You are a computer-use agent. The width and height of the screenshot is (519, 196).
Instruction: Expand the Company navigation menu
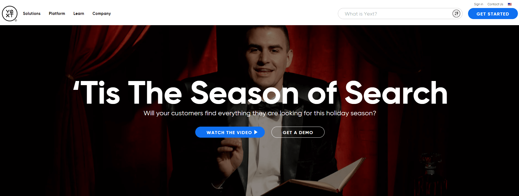point(102,14)
